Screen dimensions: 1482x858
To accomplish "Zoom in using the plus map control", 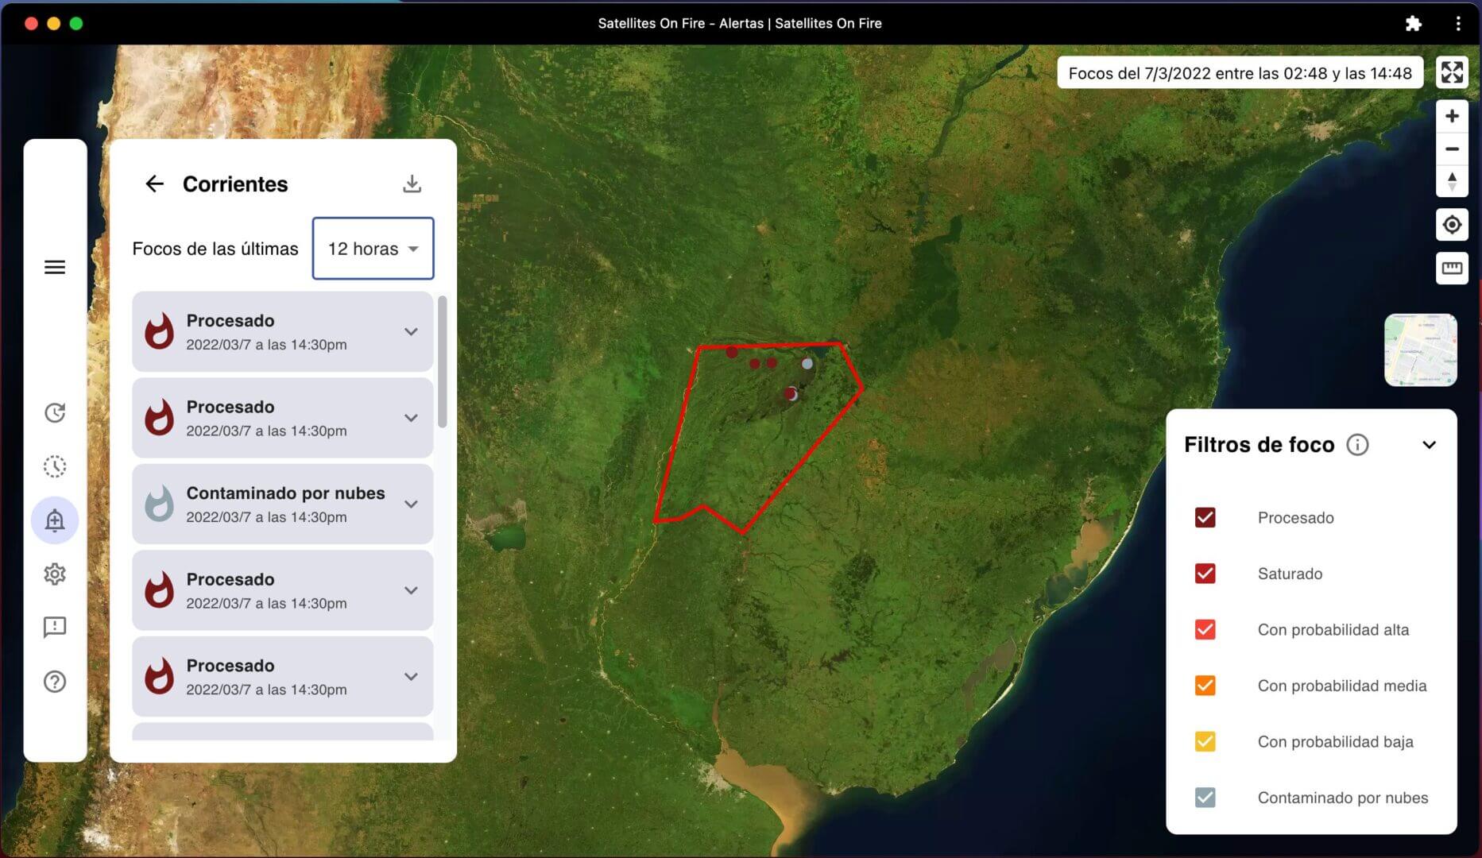I will 1452,115.
